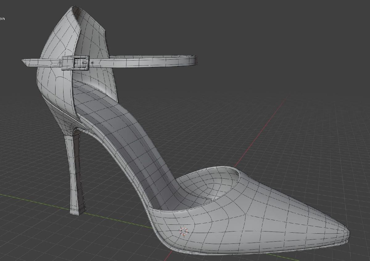Click the 3D cursor crosshair on the shoe
This screenshot has width=370, height=261.
[183, 232]
